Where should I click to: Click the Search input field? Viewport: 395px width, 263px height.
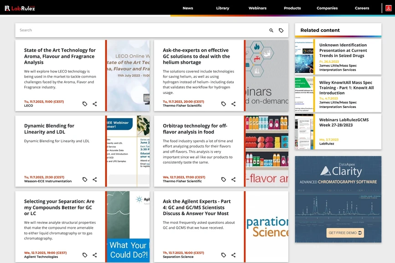141,30
